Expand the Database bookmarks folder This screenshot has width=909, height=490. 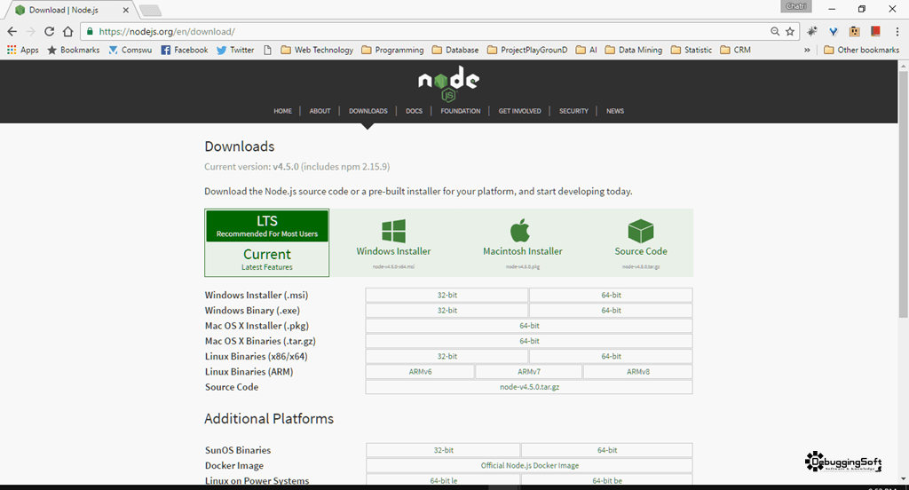(455, 50)
